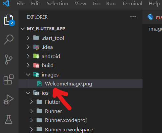This screenshot has width=162, height=133.
Task: Expand the build folder
Action: (x=80, y=66)
